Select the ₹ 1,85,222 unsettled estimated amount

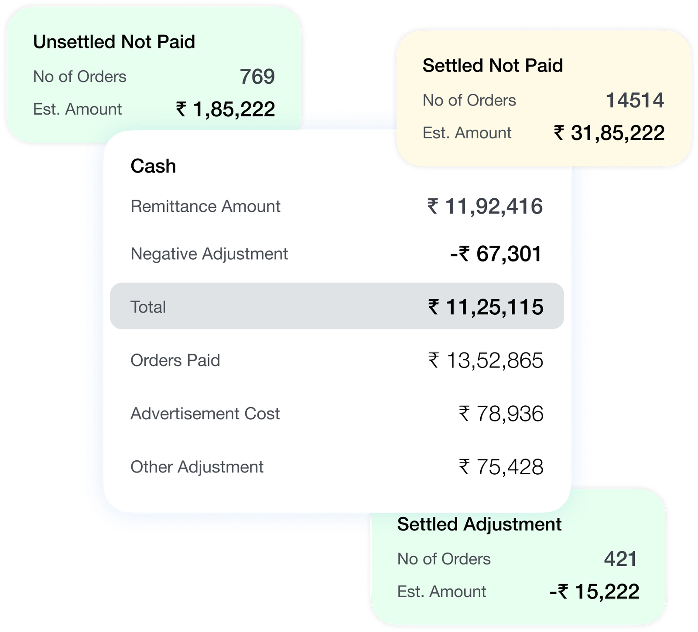225,109
